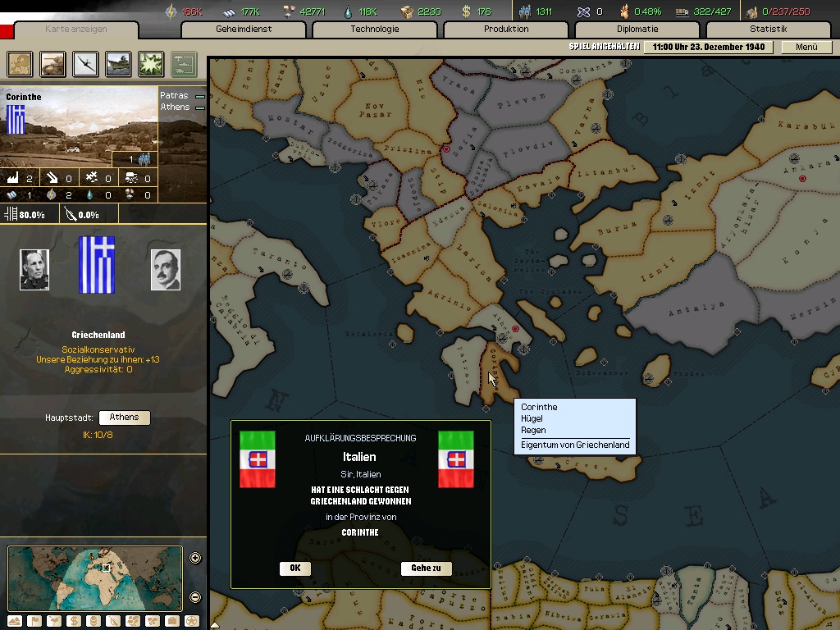840x630 pixels.
Task: Click the Europe map overview icon
Action: point(20,63)
